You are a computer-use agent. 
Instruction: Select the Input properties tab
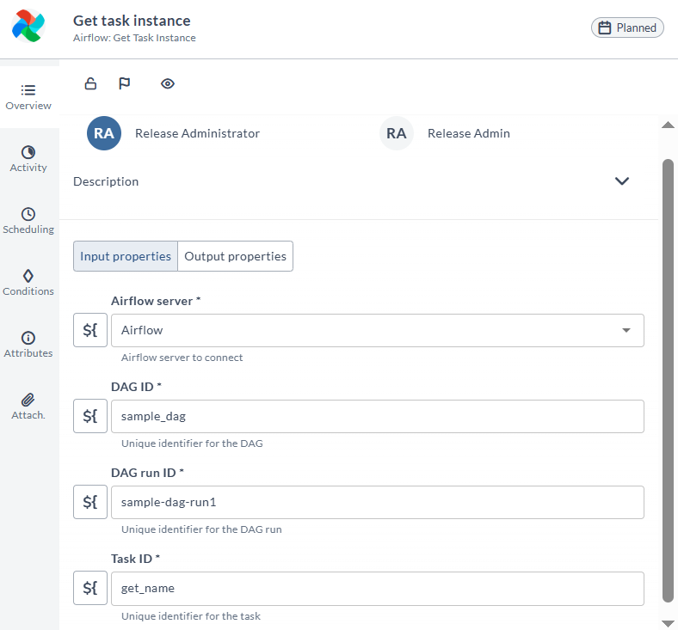(126, 256)
